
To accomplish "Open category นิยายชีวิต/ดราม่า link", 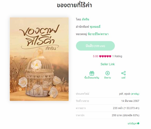I will point(98,34).
